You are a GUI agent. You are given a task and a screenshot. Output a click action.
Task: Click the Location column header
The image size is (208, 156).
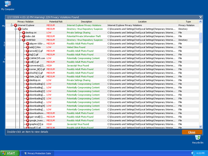(x=142, y=22)
